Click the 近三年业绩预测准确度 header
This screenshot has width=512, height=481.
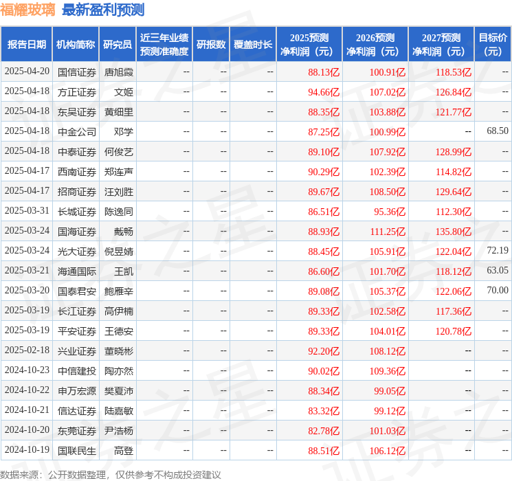point(164,45)
